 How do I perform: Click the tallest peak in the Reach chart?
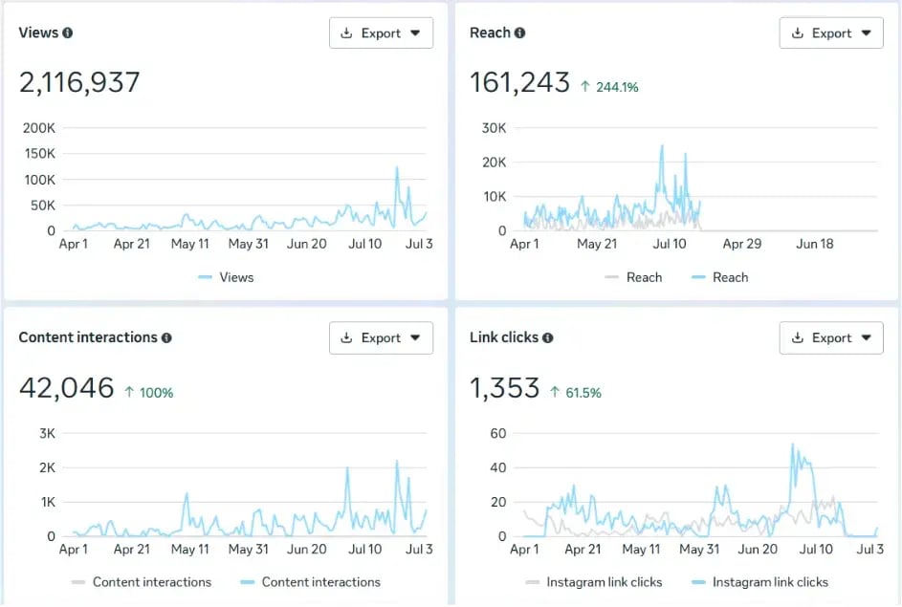click(x=662, y=146)
